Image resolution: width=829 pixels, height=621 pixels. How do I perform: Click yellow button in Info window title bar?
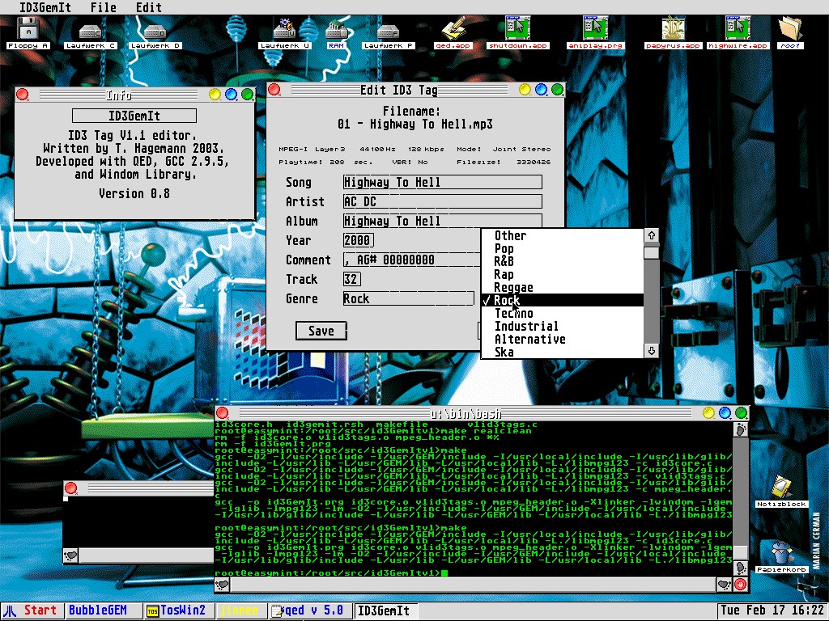(x=215, y=95)
